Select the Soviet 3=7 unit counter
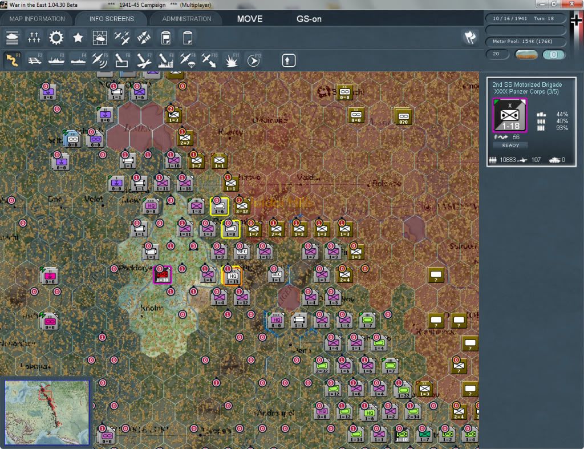584x449 pixels. coord(196,160)
